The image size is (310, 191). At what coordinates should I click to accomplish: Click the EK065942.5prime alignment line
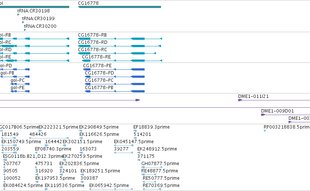point(111,189)
